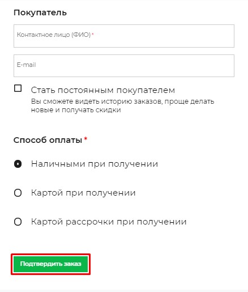Select Картой рассрочки при получении radio button

[x=18, y=222]
